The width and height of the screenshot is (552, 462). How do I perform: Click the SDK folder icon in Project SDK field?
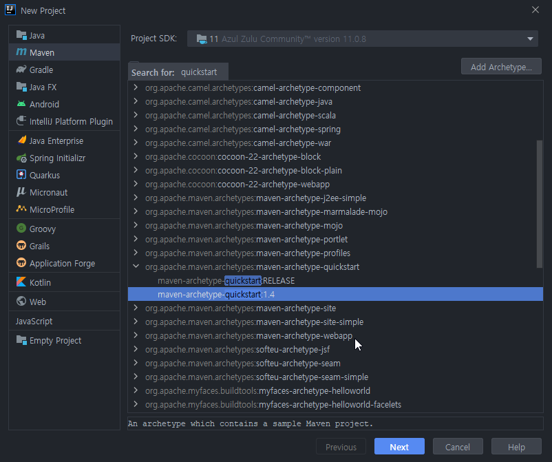click(x=202, y=39)
